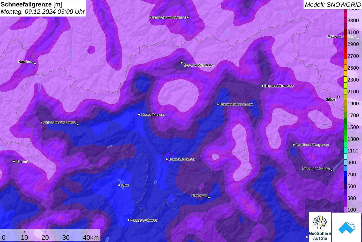Click the yellow 2300 m legend color

point(345,79)
